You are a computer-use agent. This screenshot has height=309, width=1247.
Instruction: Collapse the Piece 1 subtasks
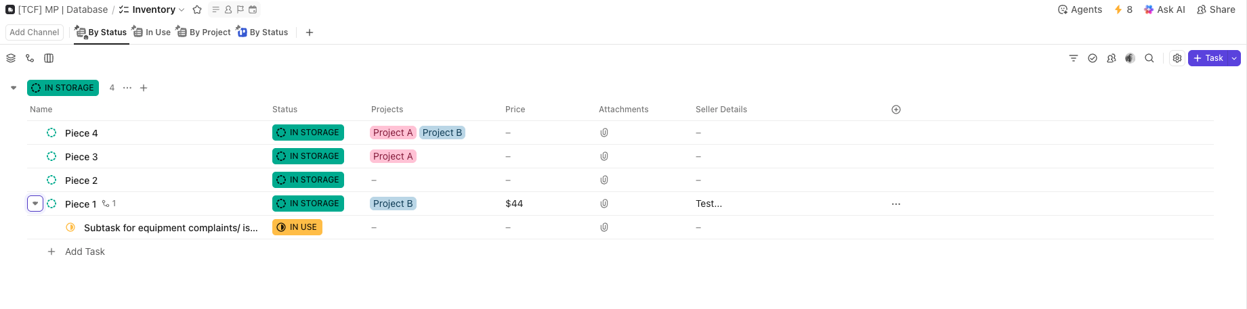[x=35, y=204]
